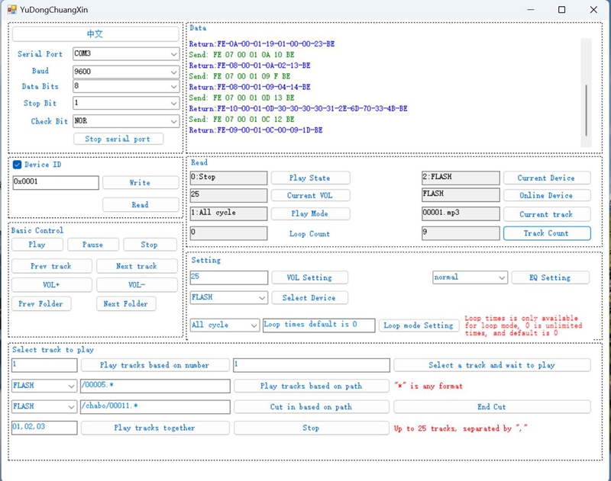
Task: Click the Current track button
Action: 547,214
